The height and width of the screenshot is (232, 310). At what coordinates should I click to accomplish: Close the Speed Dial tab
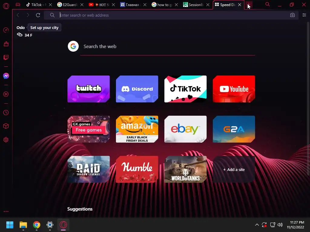point(240,5)
